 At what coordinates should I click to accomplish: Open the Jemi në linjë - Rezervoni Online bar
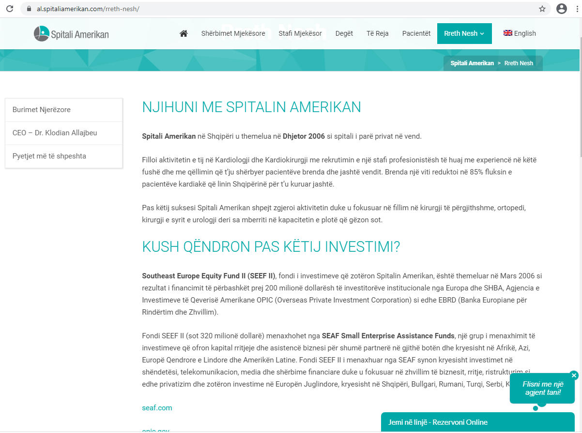point(478,422)
